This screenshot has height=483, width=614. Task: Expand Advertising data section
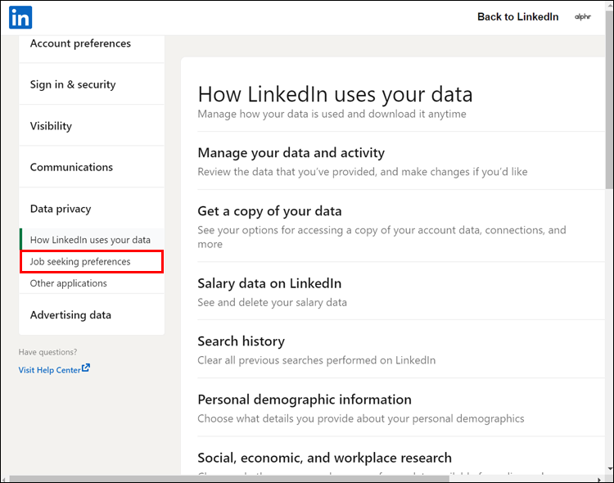point(70,315)
